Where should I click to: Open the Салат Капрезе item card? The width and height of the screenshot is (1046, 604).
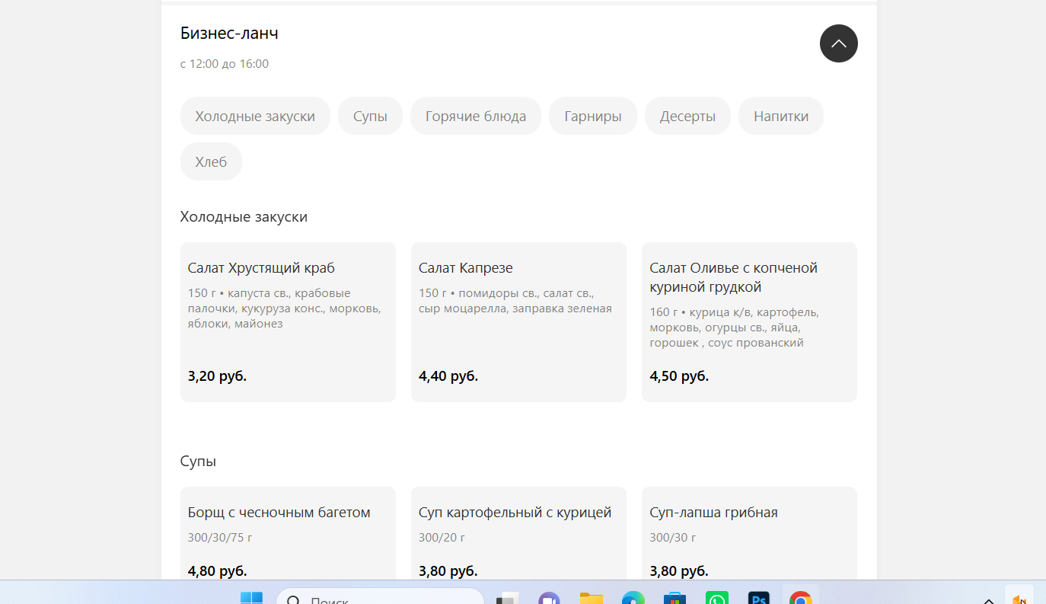[x=518, y=322]
